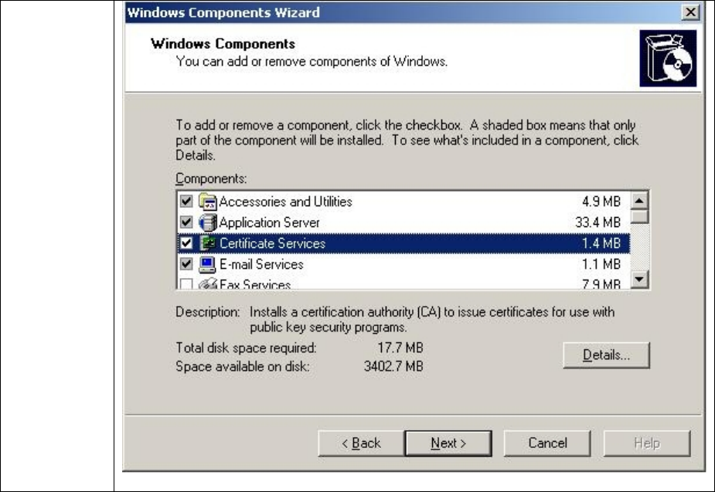
Task: Click the 4.9 MB size value
Action: [x=601, y=202]
